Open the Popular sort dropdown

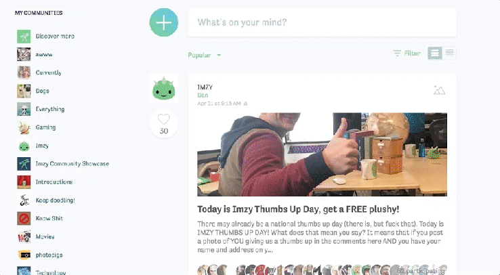click(205, 55)
